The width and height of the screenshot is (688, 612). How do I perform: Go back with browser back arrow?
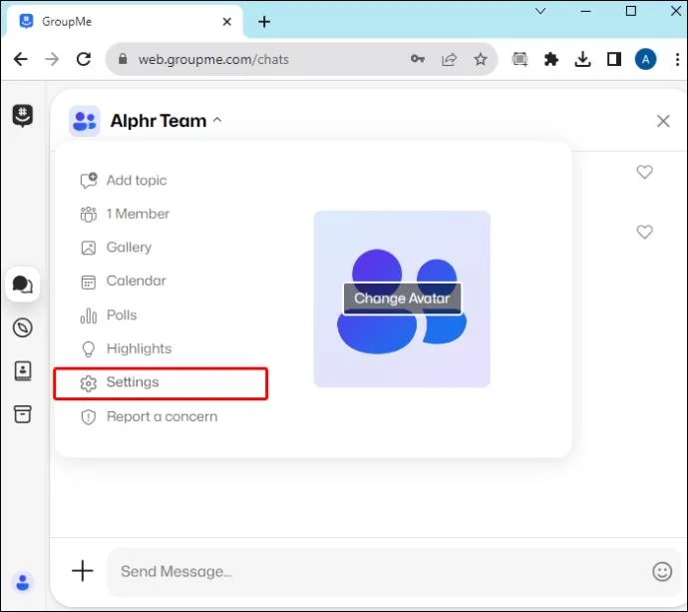point(21,59)
